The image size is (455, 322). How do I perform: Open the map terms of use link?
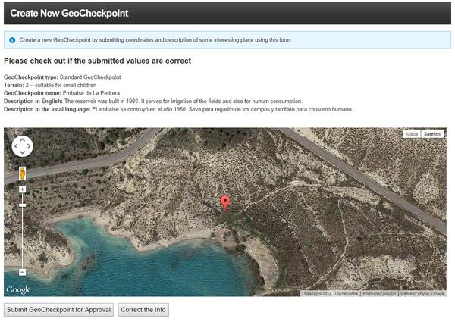[379, 294]
